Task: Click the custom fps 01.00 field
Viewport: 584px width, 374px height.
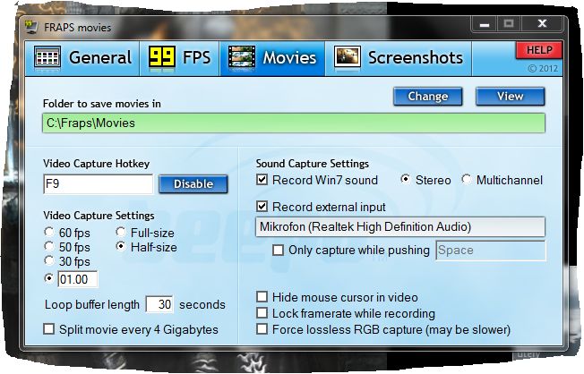Action: pos(77,279)
